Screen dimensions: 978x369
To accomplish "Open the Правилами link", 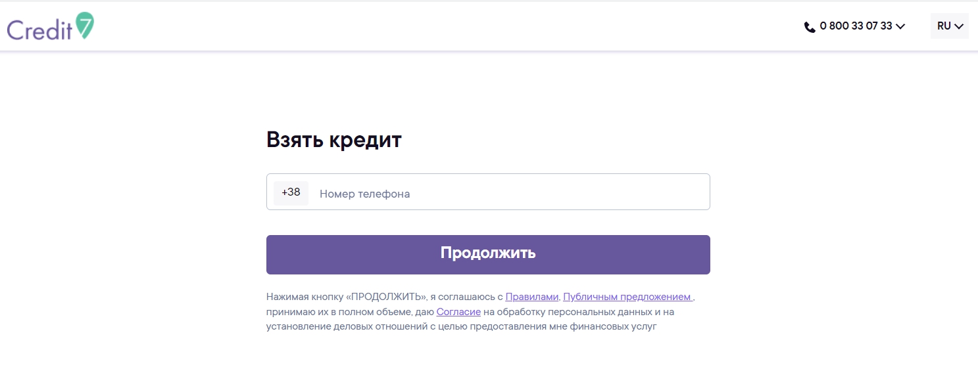I will [532, 297].
